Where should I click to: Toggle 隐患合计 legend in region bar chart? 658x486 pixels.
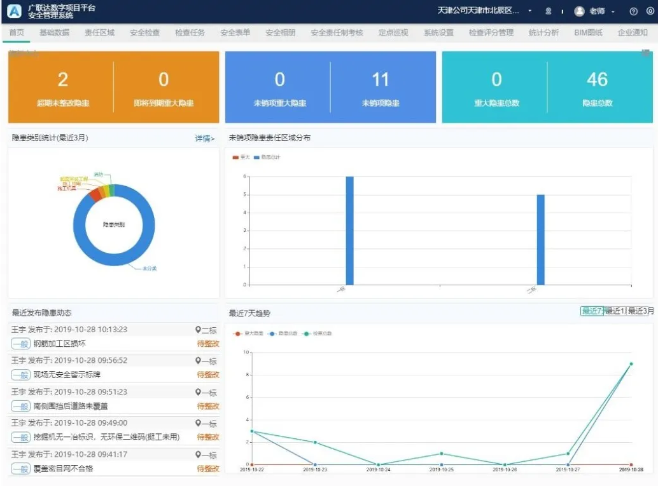pyautogui.click(x=267, y=157)
